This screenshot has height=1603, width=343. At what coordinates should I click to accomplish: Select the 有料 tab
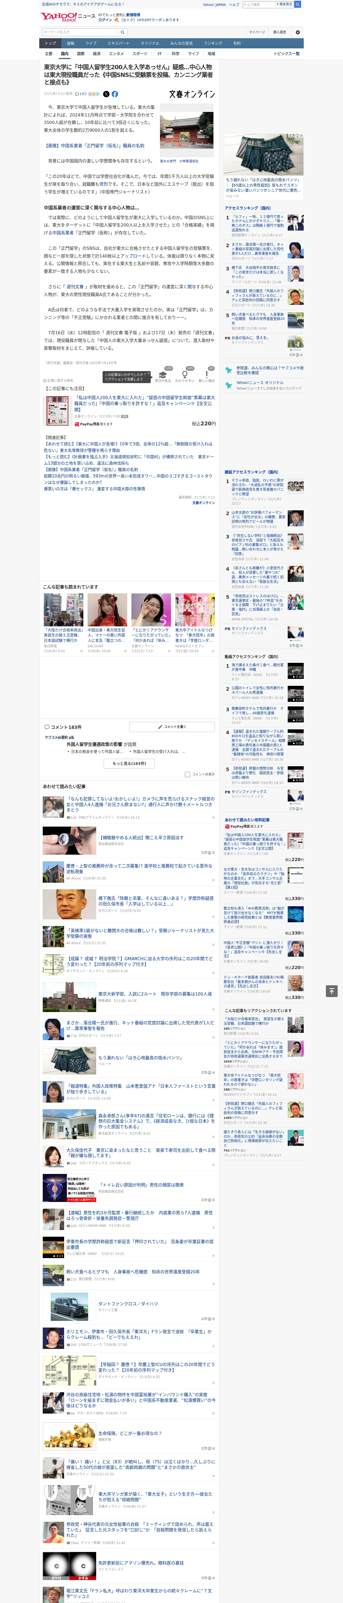point(237,44)
